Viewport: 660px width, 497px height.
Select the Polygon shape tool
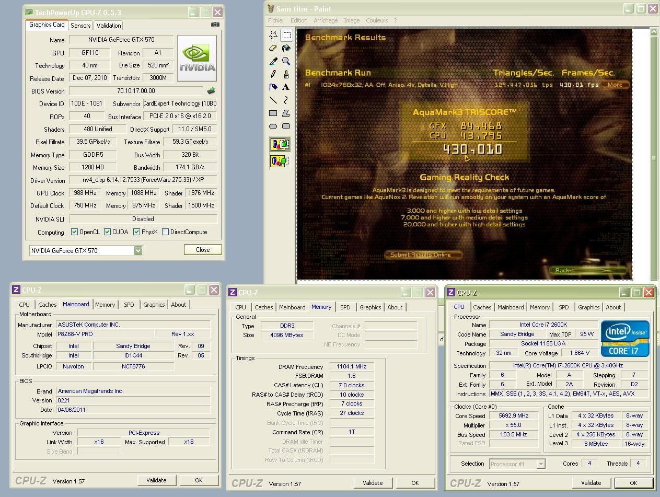pos(286,113)
